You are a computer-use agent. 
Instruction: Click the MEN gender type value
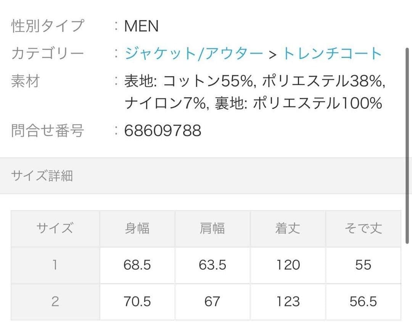141,26
